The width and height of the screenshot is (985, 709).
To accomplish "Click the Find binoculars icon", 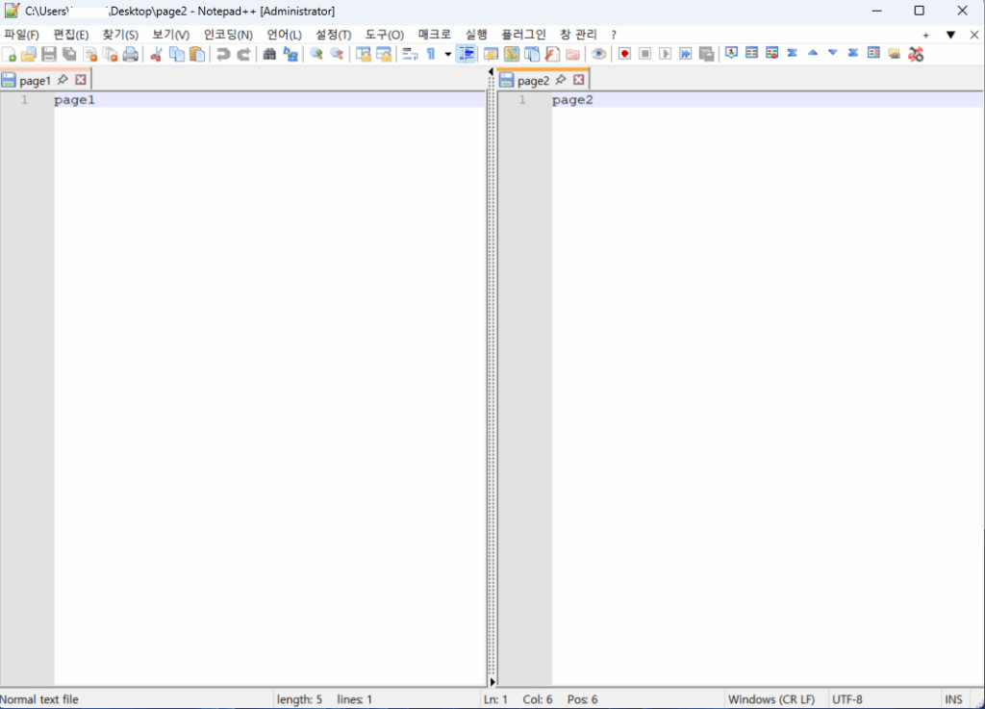I will [x=269, y=54].
